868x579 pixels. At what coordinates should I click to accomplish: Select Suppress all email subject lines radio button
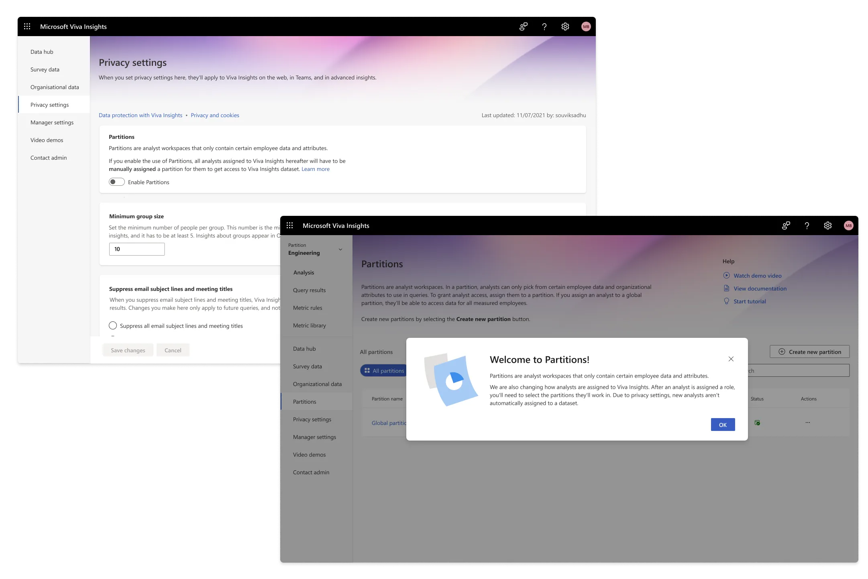point(113,325)
